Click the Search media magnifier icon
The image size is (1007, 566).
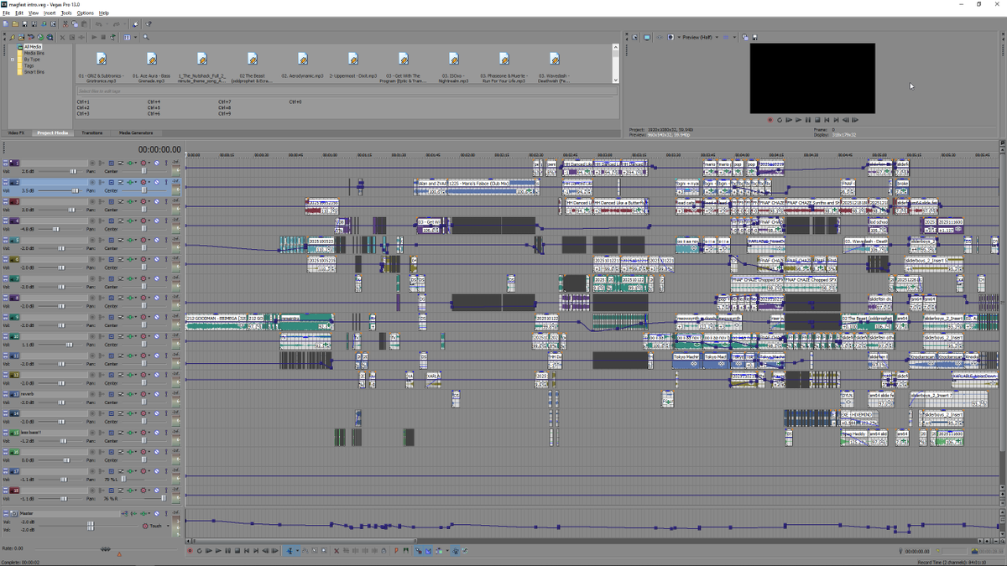(x=146, y=37)
